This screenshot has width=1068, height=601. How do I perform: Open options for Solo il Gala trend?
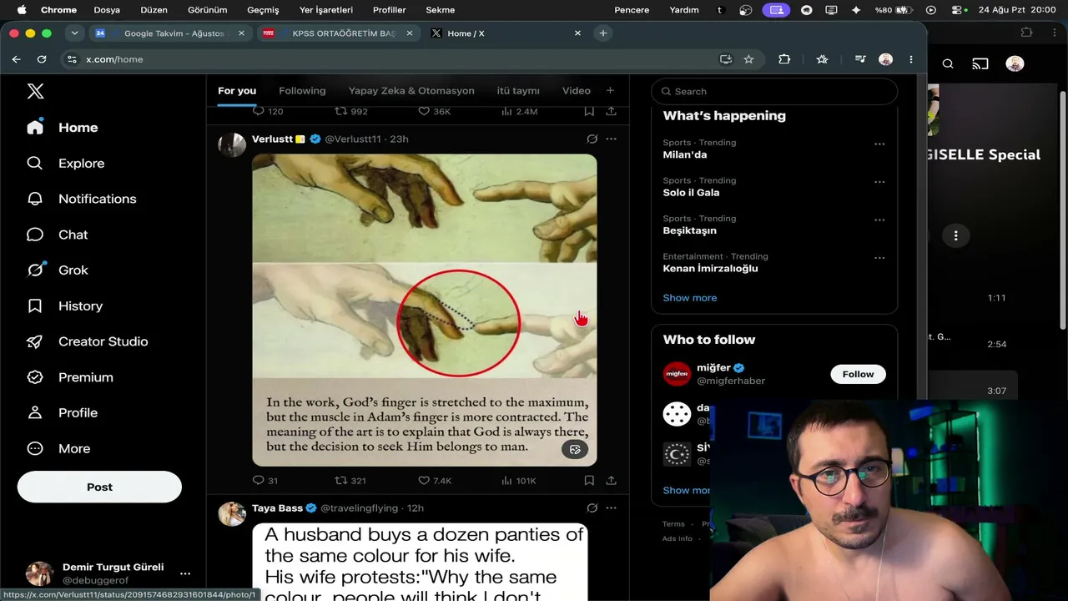(879, 182)
